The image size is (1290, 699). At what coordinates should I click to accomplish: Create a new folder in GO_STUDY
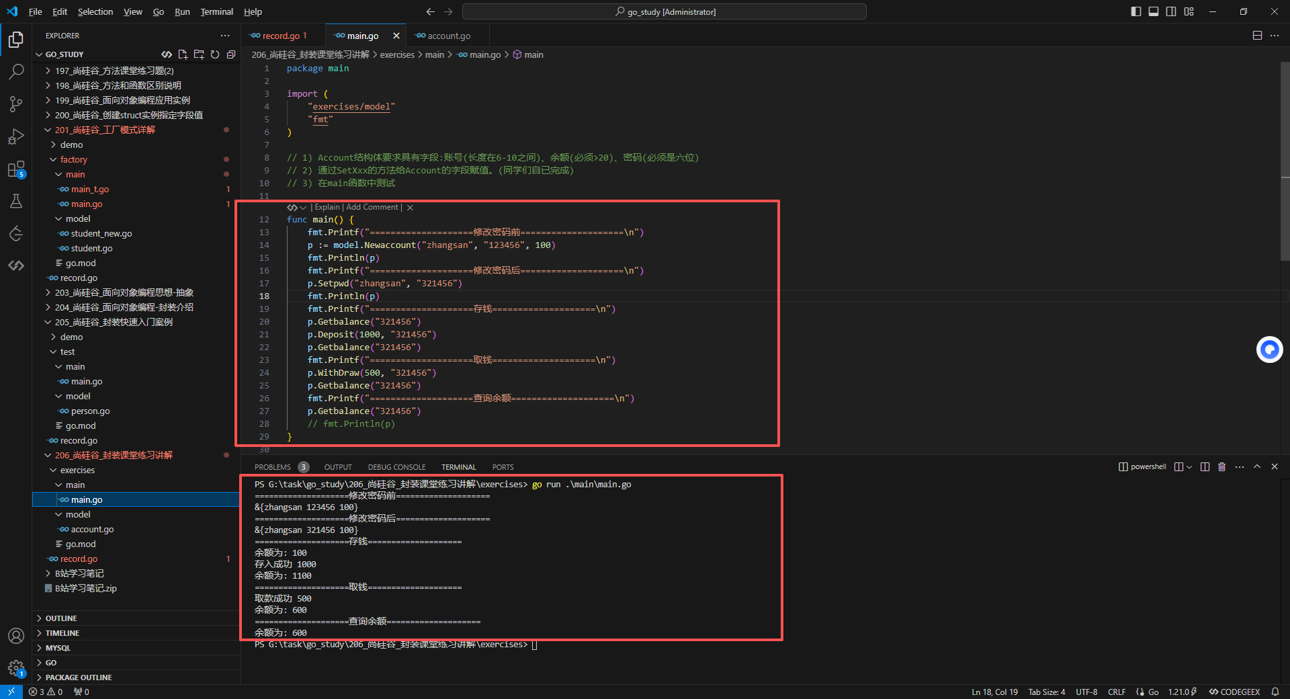click(199, 54)
